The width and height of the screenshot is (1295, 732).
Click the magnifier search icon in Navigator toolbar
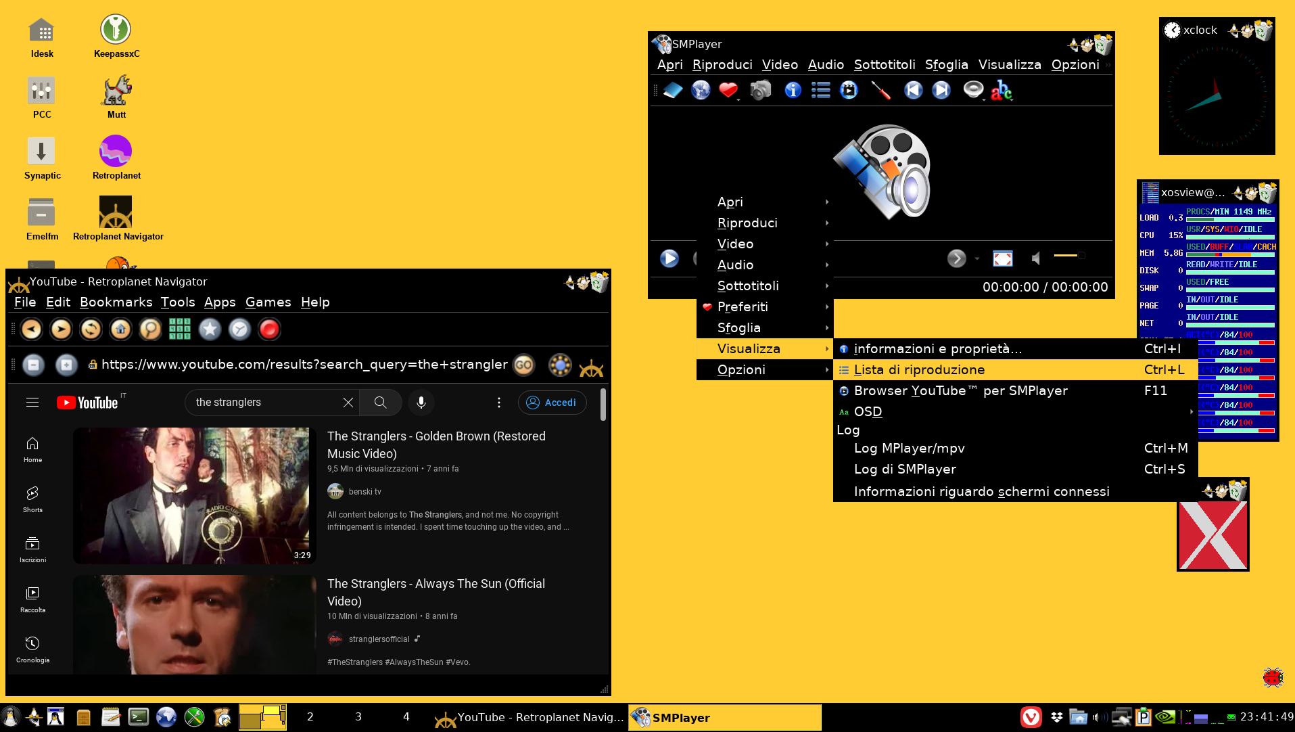150,329
